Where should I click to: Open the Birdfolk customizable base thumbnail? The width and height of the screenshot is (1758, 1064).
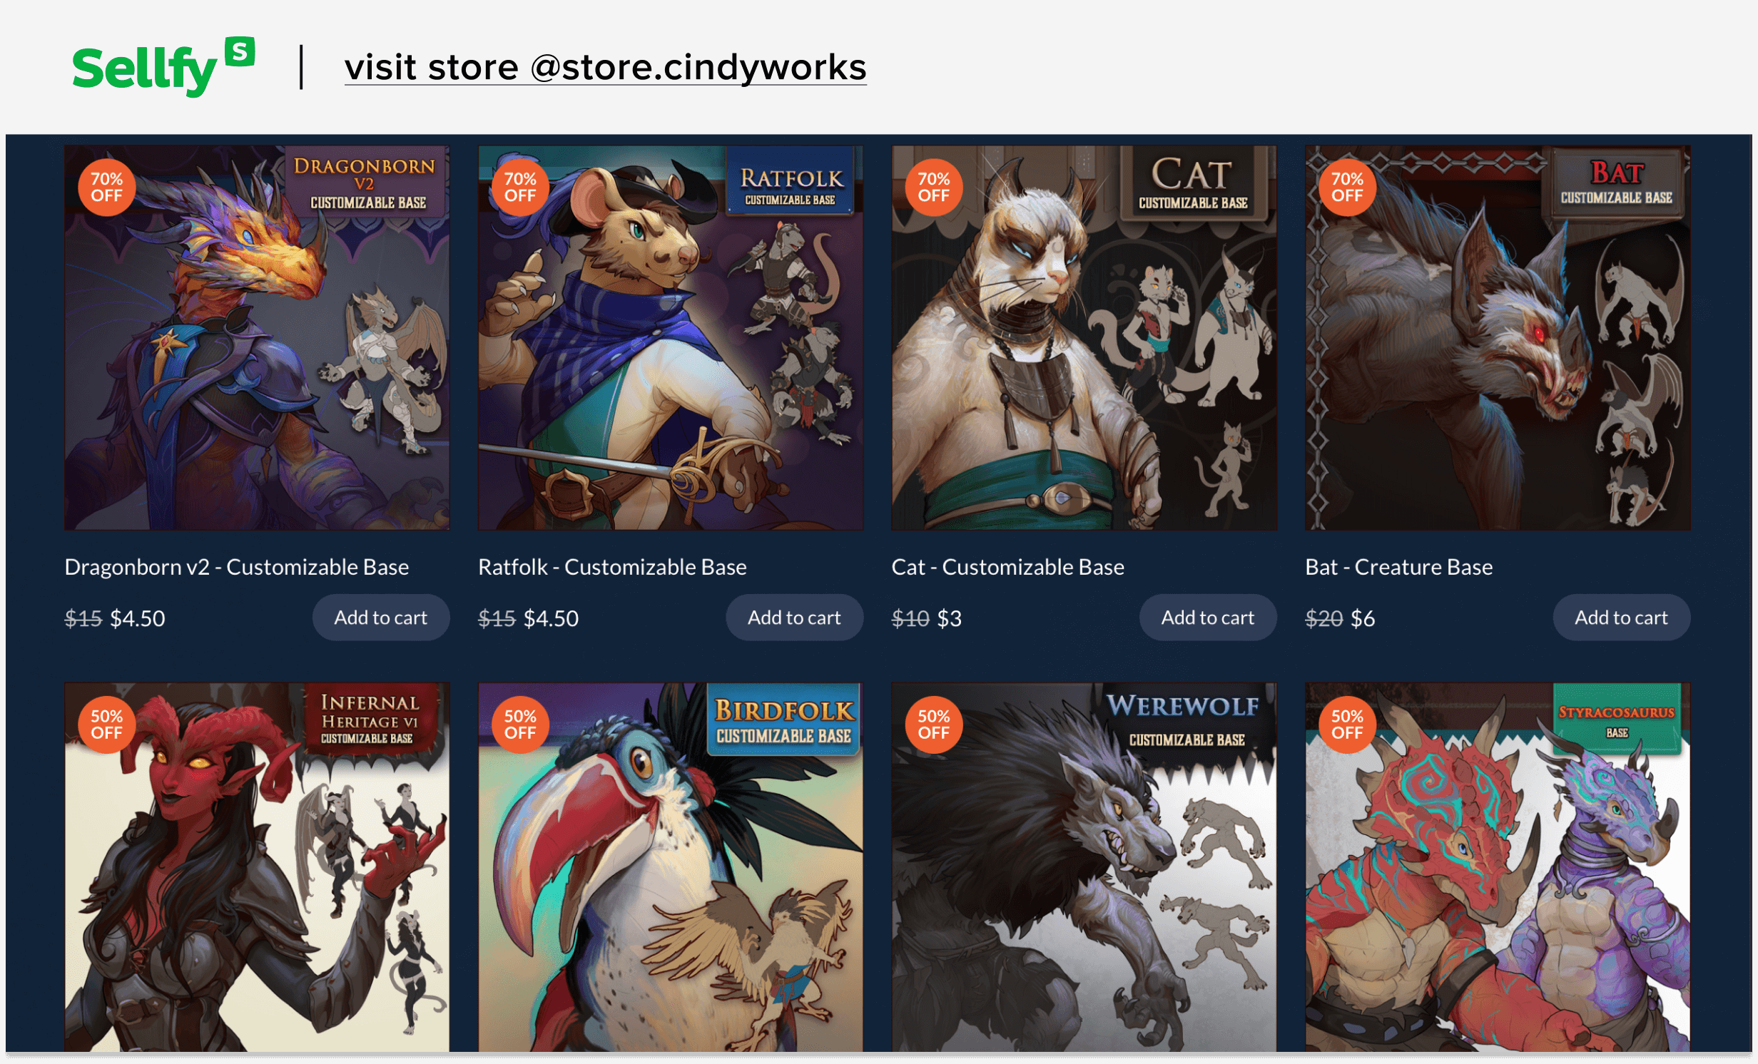click(671, 867)
